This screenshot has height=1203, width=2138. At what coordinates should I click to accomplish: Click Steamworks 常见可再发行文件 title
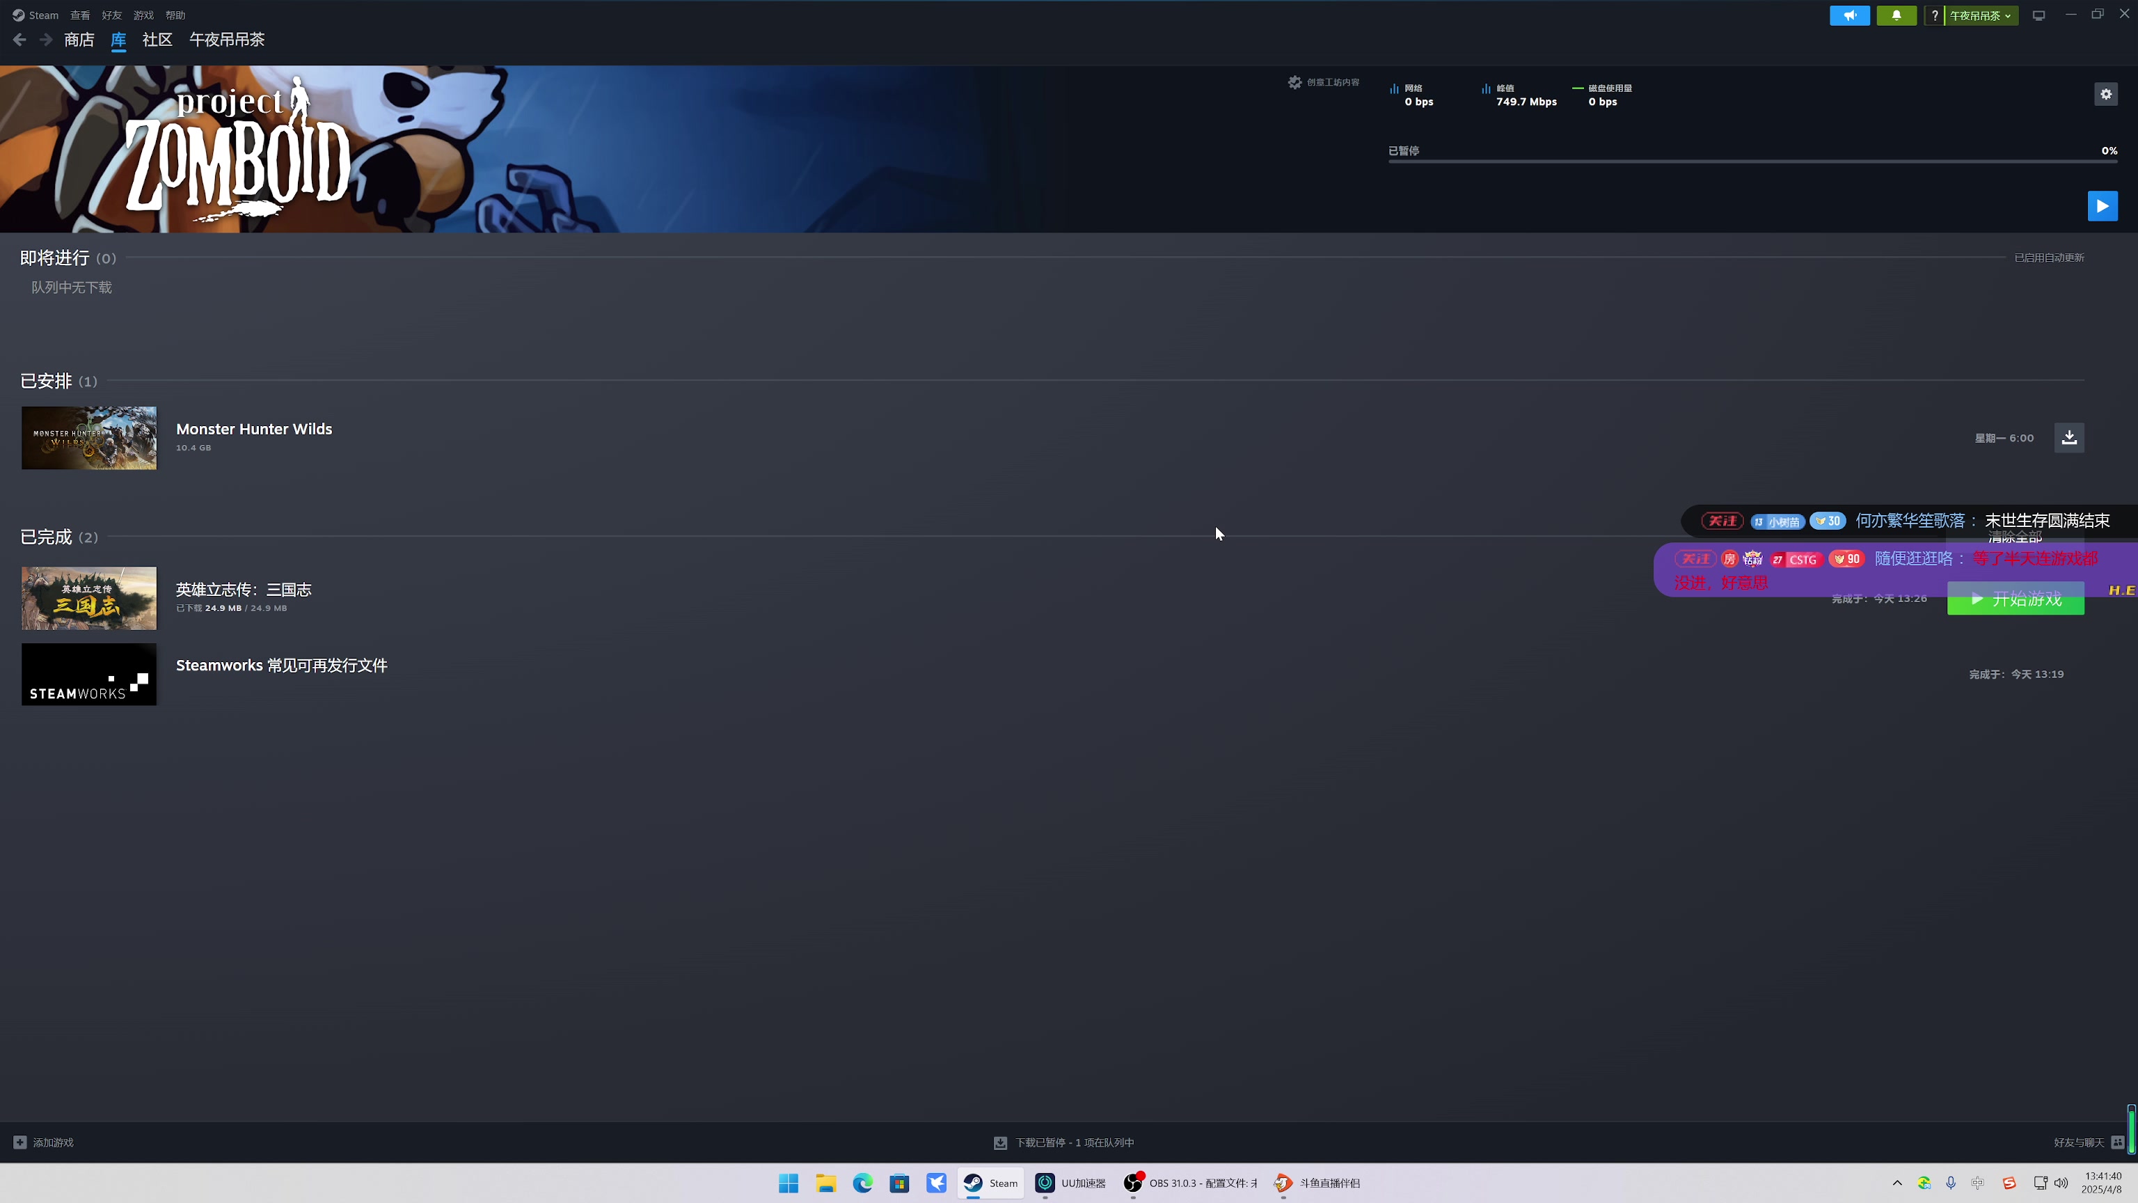[x=281, y=665]
